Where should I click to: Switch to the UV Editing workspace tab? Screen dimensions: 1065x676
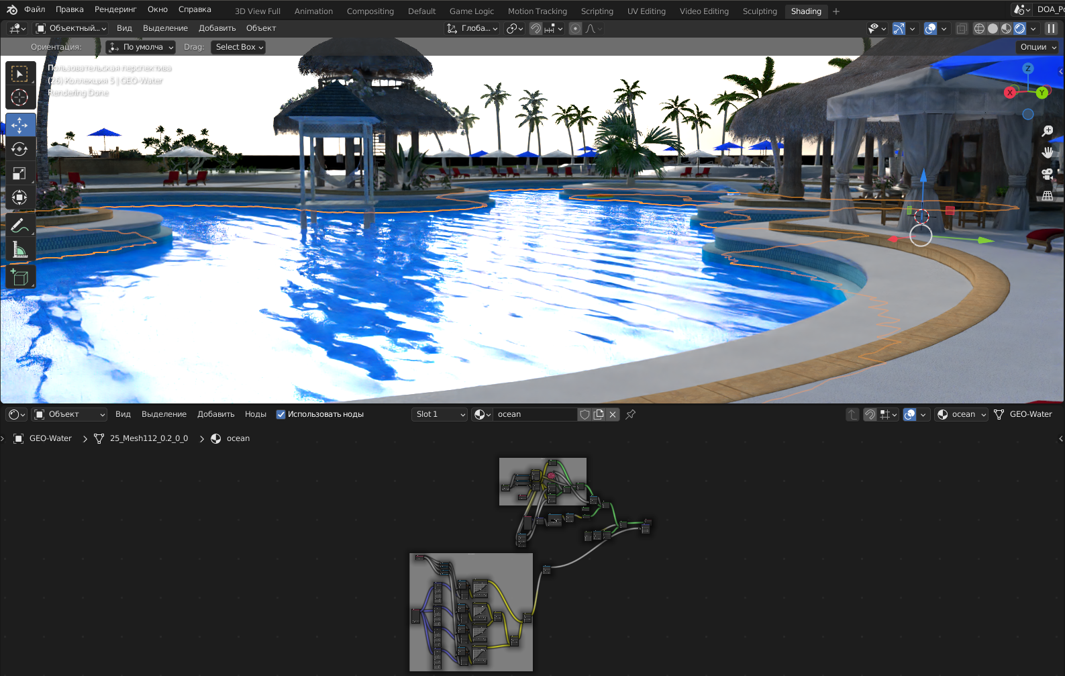click(x=646, y=11)
